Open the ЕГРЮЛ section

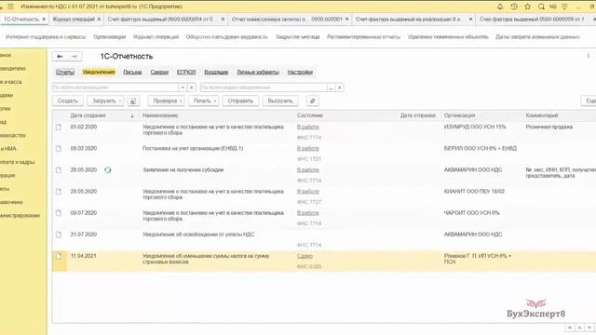point(186,73)
